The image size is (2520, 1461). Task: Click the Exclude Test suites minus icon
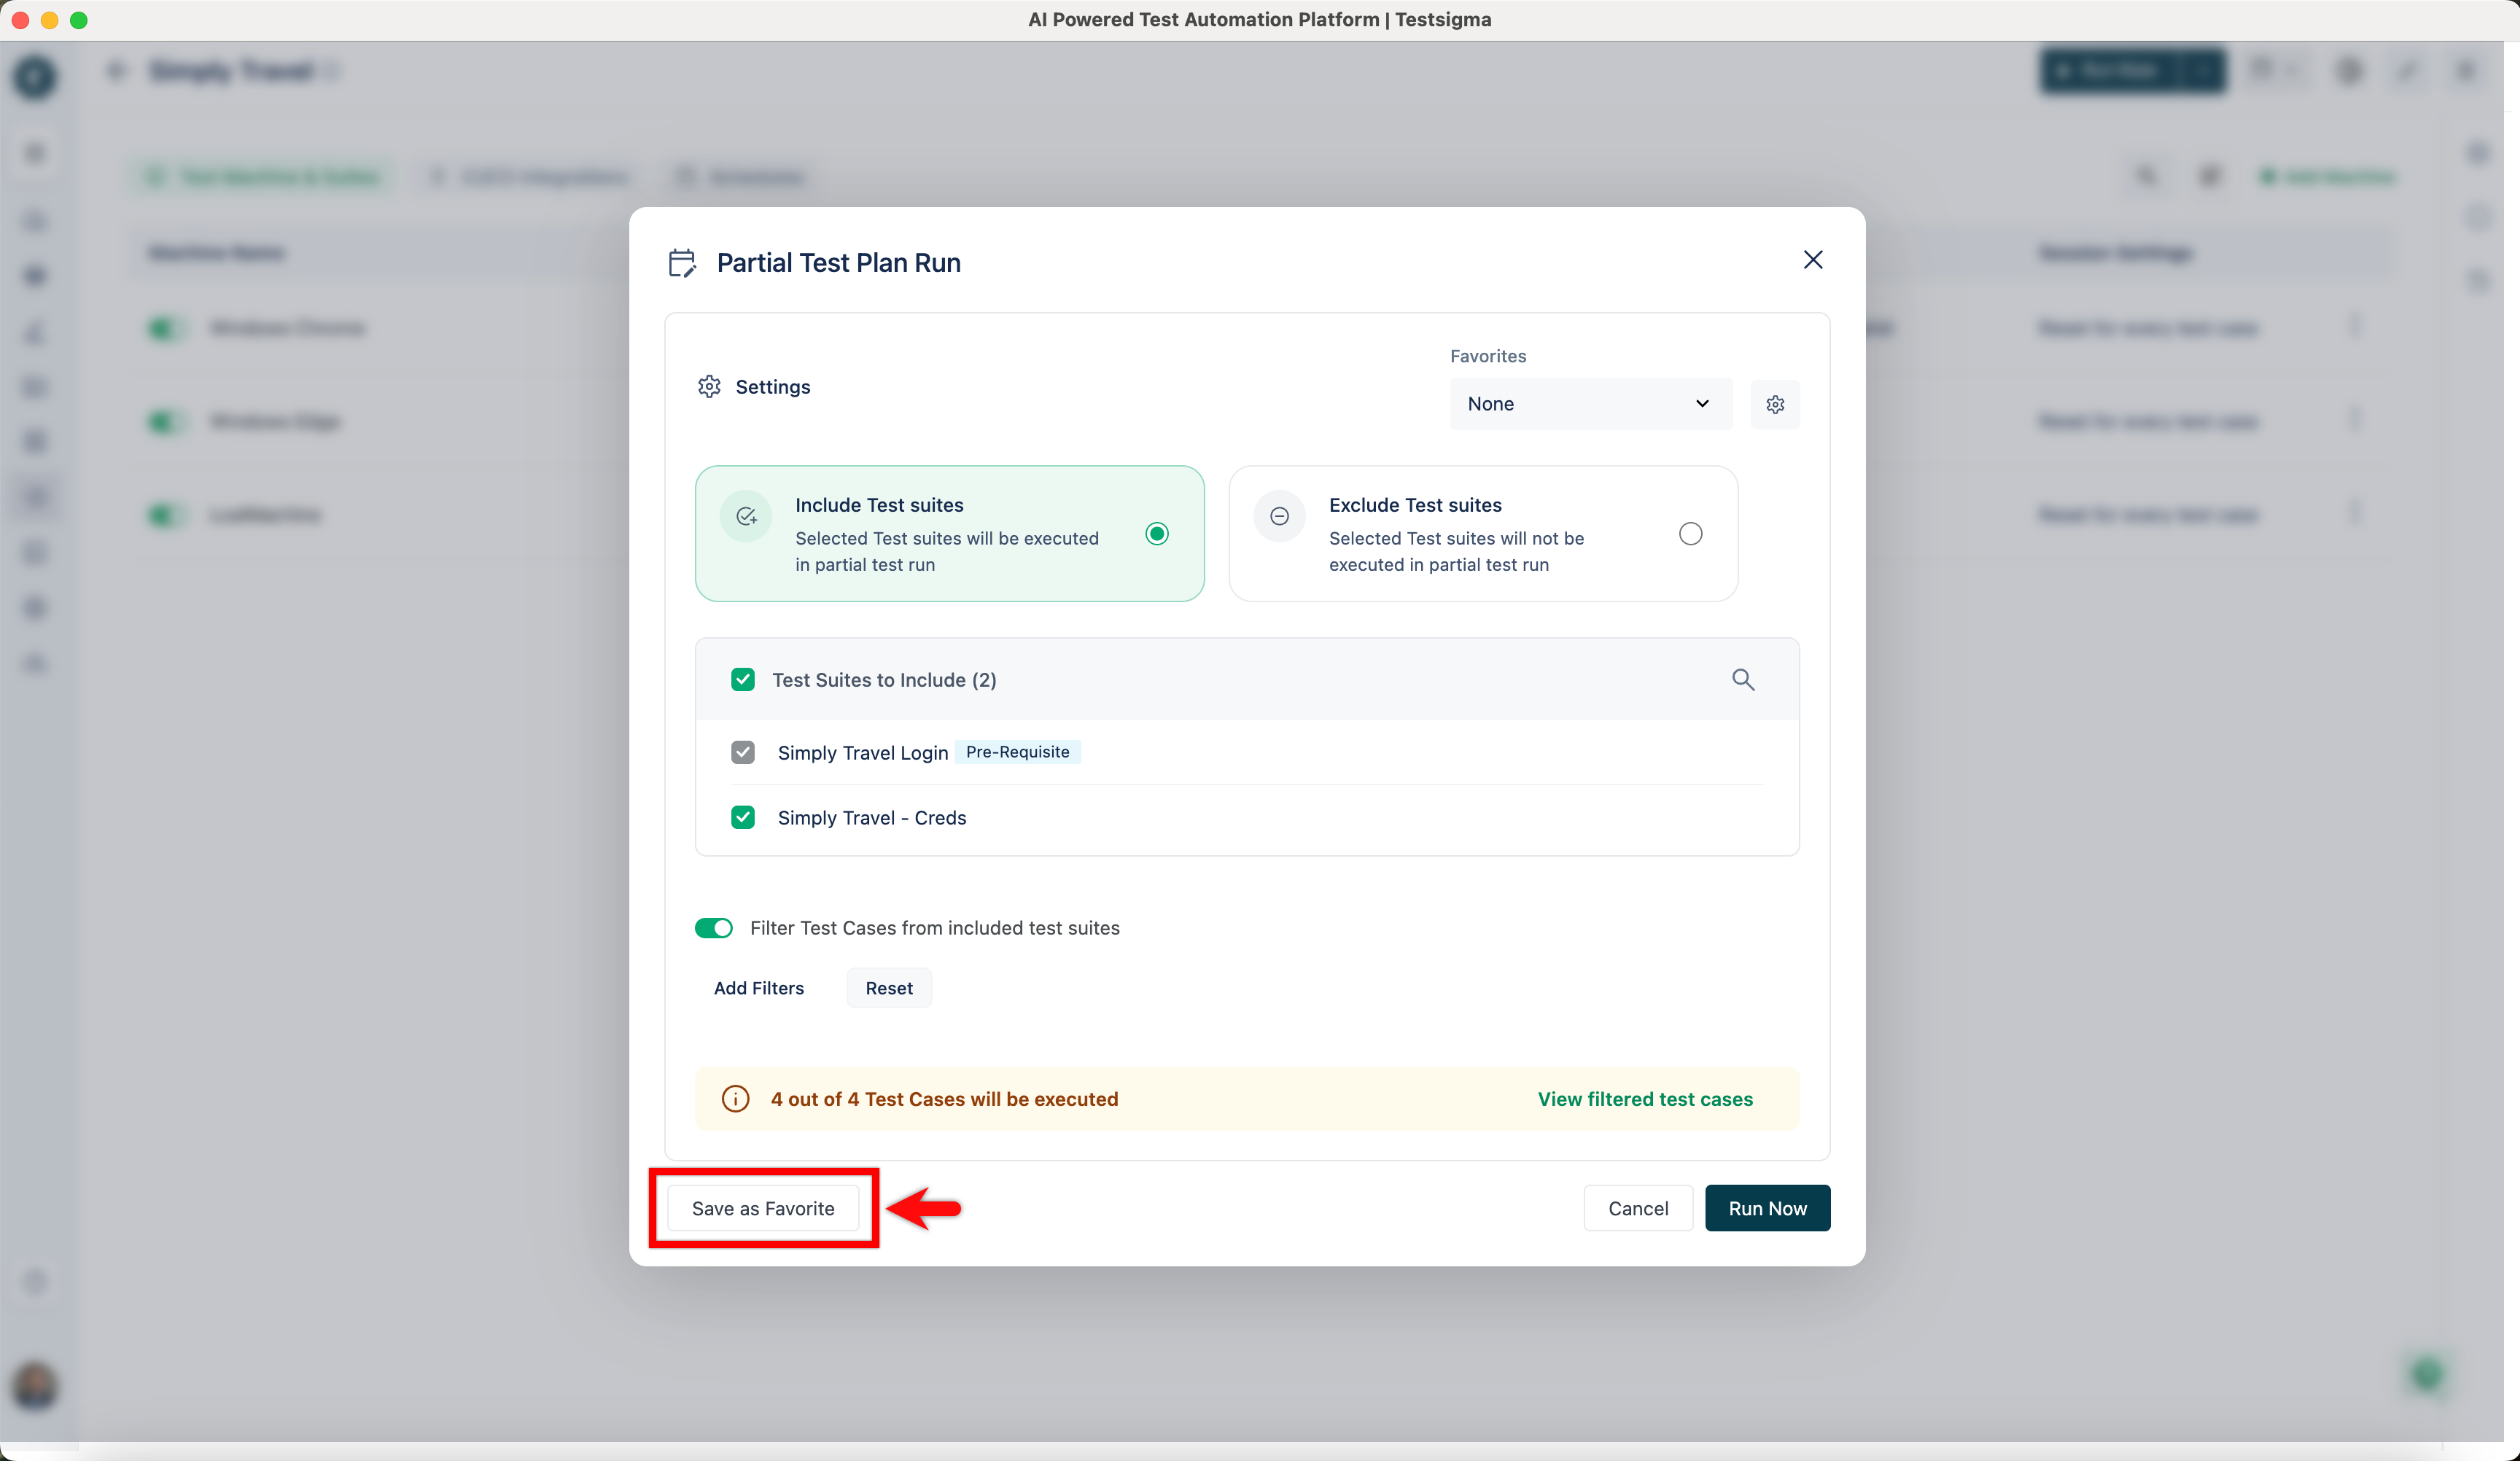(1279, 516)
